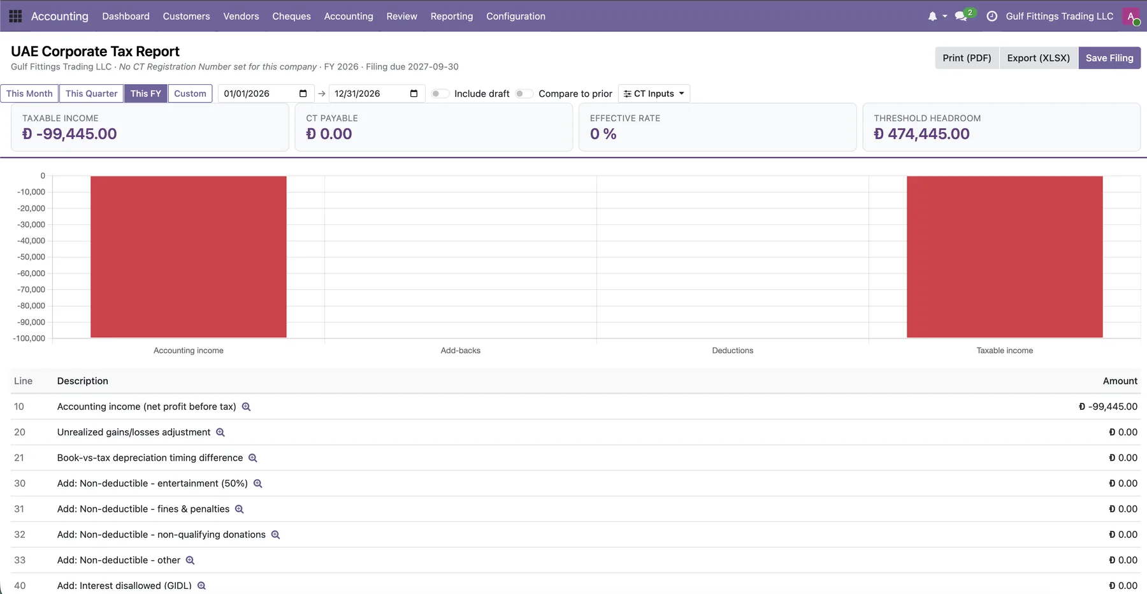Open the Configuration menu
Screen dimensions: 1147x594
pos(516,16)
